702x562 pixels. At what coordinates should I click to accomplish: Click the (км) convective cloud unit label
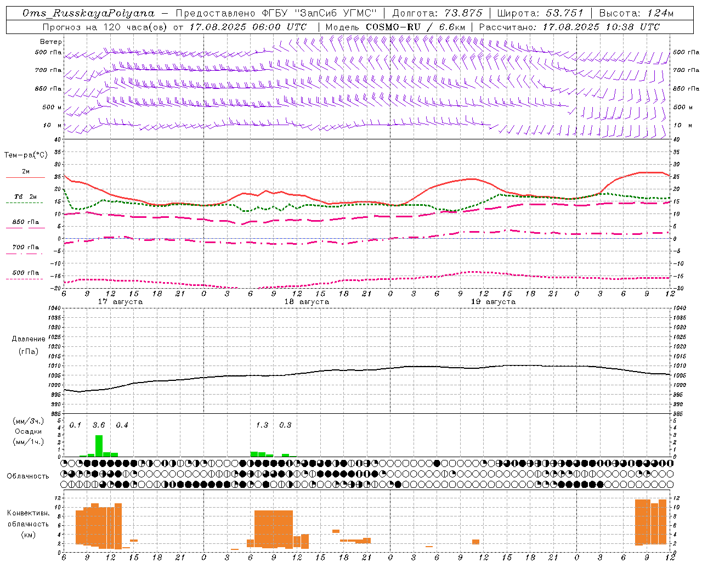pos(28,535)
